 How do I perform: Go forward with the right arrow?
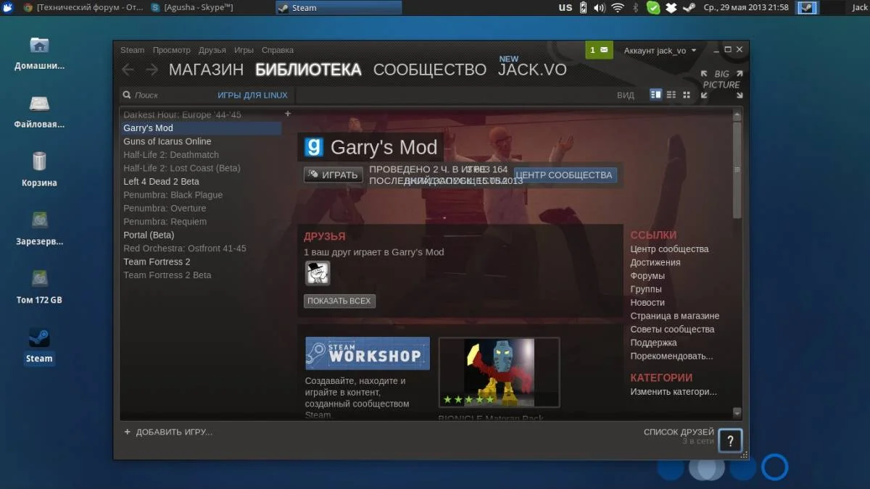[x=152, y=70]
